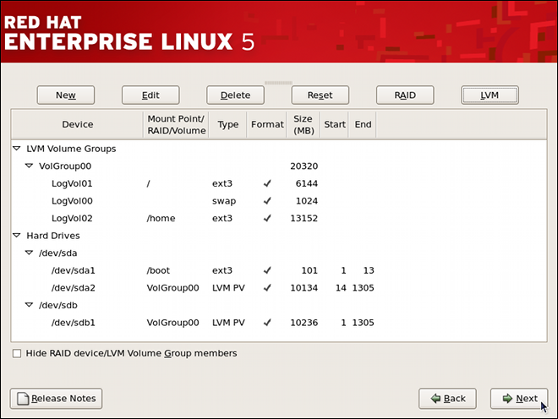This screenshot has height=419, width=558.
Task: Click the green left arrow Back icon
Action: tap(435, 399)
